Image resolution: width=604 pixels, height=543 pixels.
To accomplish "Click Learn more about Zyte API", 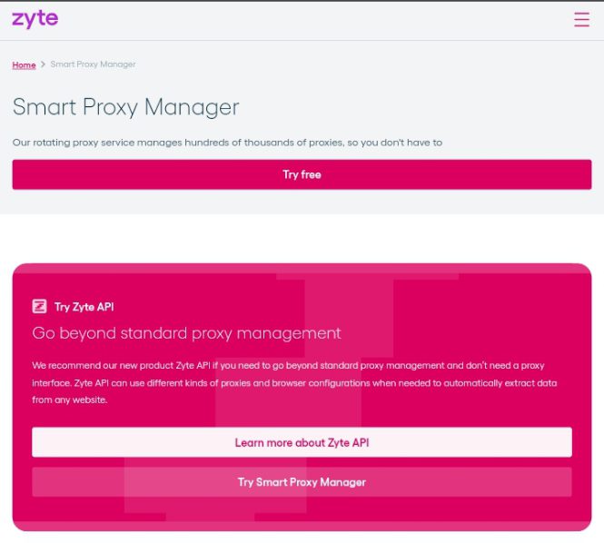I will [x=302, y=442].
